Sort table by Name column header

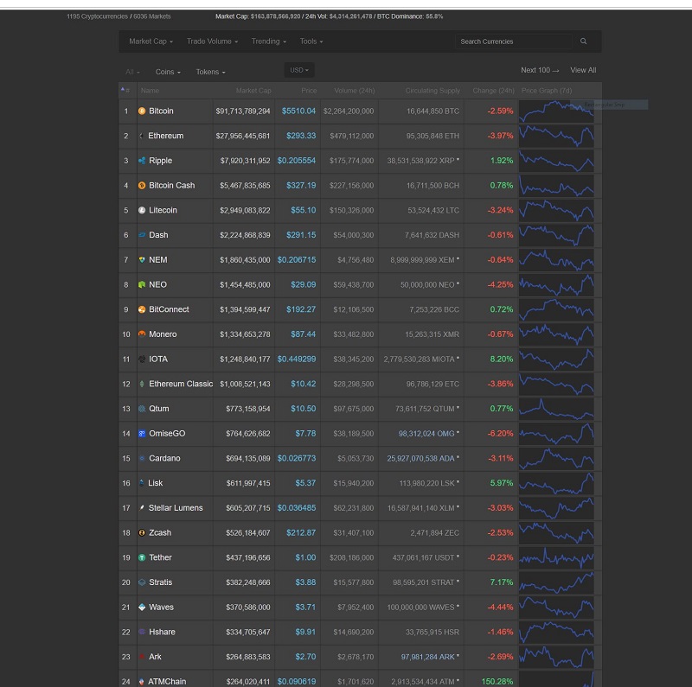click(150, 91)
